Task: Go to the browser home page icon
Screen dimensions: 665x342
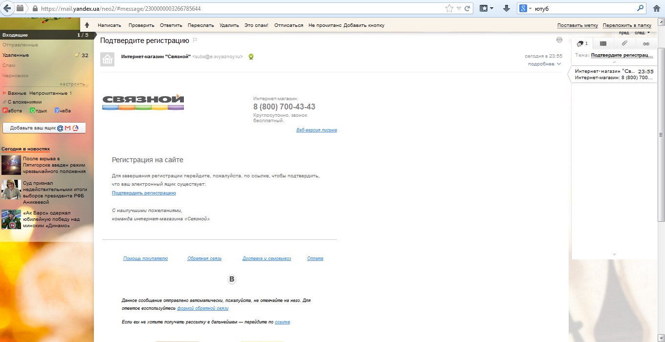Action: (x=657, y=8)
